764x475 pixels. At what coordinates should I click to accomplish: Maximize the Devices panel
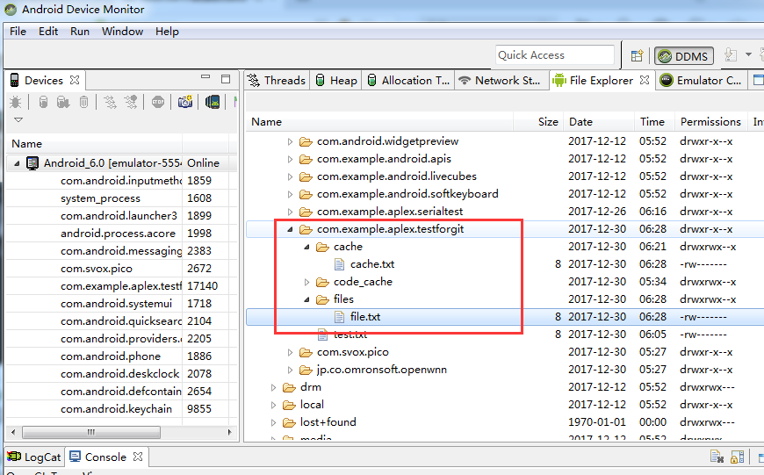click(226, 79)
